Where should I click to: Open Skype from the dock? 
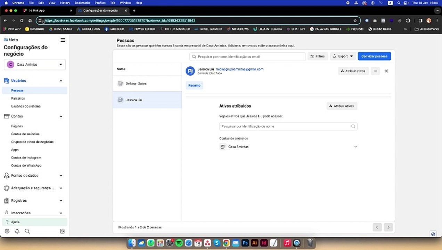tap(217, 243)
